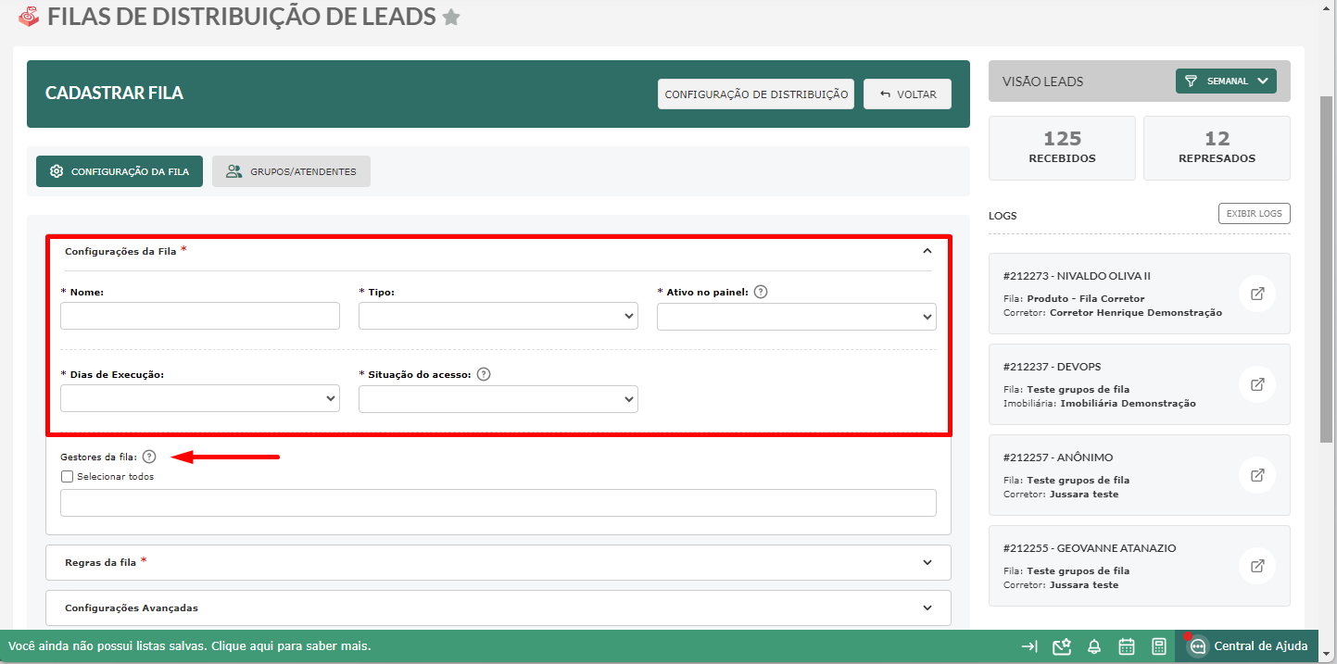
Task: Focus the Gestores da fila input field
Action: pos(498,503)
